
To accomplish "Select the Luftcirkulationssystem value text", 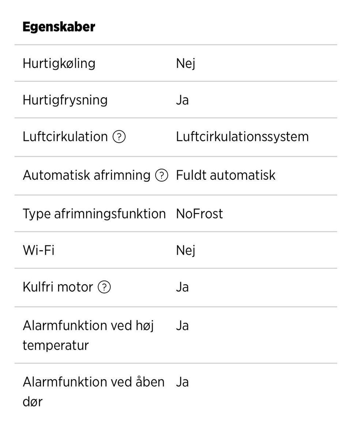I will [242, 137].
